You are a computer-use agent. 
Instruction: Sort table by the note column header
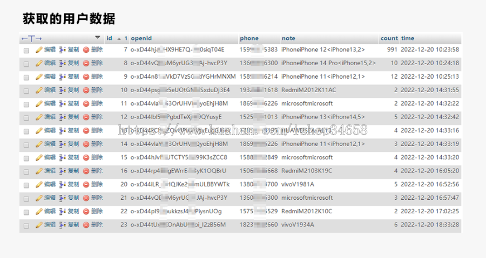tap(288, 38)
